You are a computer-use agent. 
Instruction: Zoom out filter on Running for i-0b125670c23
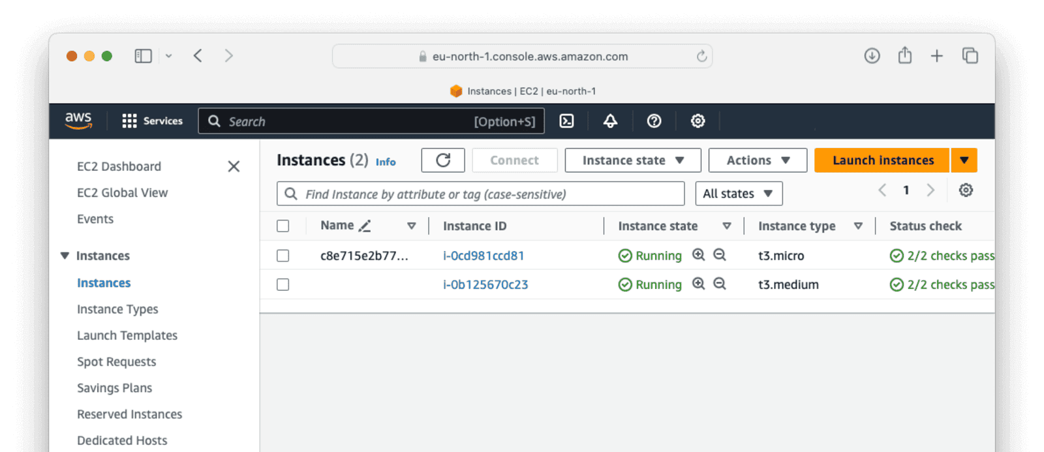pos(720,284)
